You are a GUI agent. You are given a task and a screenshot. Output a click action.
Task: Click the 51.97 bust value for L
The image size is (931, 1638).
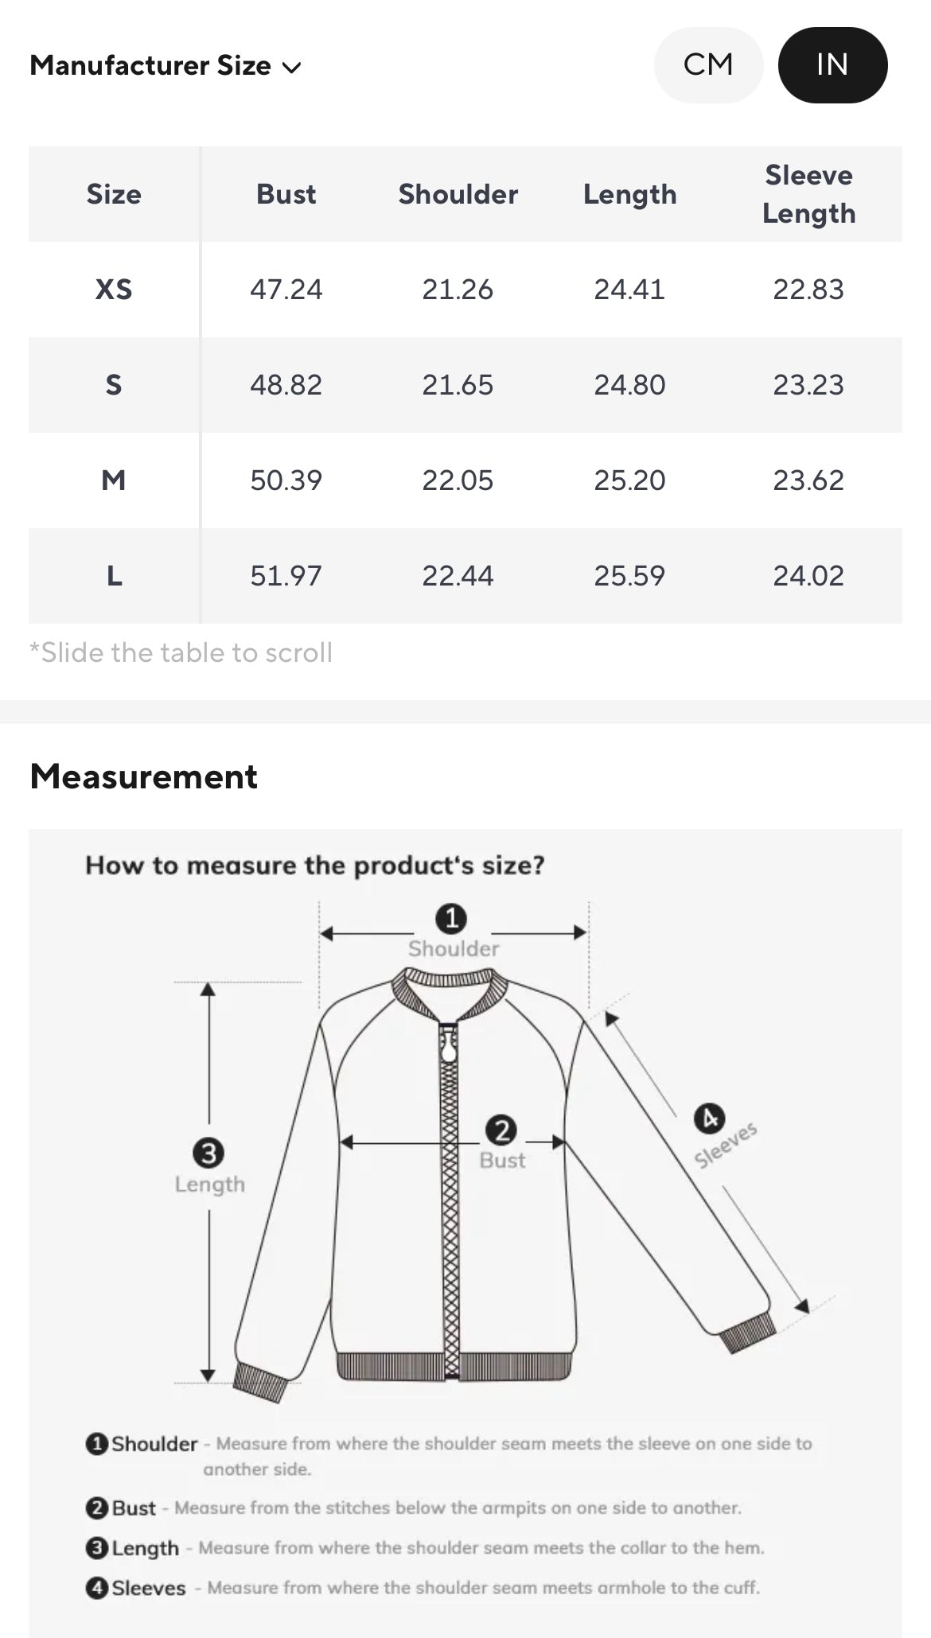tap(286, 576)
